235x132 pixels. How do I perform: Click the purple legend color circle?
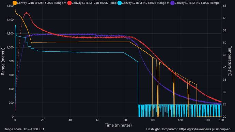click(x=172, y=3)
